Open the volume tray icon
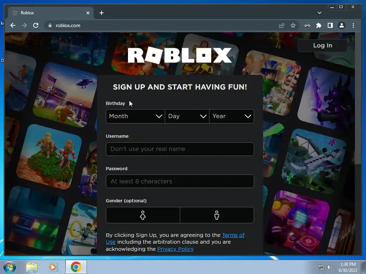Image resolution: width=366 pixels, height=274 pixels. [x=330, y=267]
